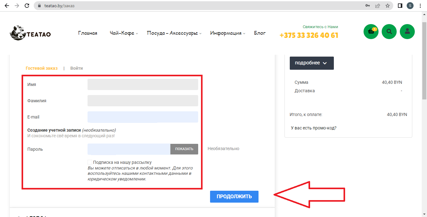
Task: Switch to the Войти tab
Action: [77, 68]
